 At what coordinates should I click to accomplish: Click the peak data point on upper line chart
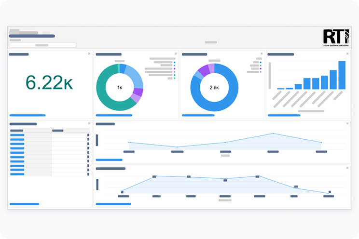273,133
